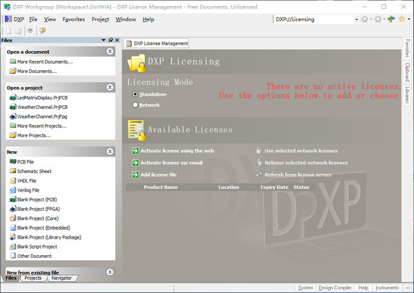Open the DXP://Licensing address dropdown
This screenshot has width=414, height=293.
pyautogui.click(x=357, y=19)
